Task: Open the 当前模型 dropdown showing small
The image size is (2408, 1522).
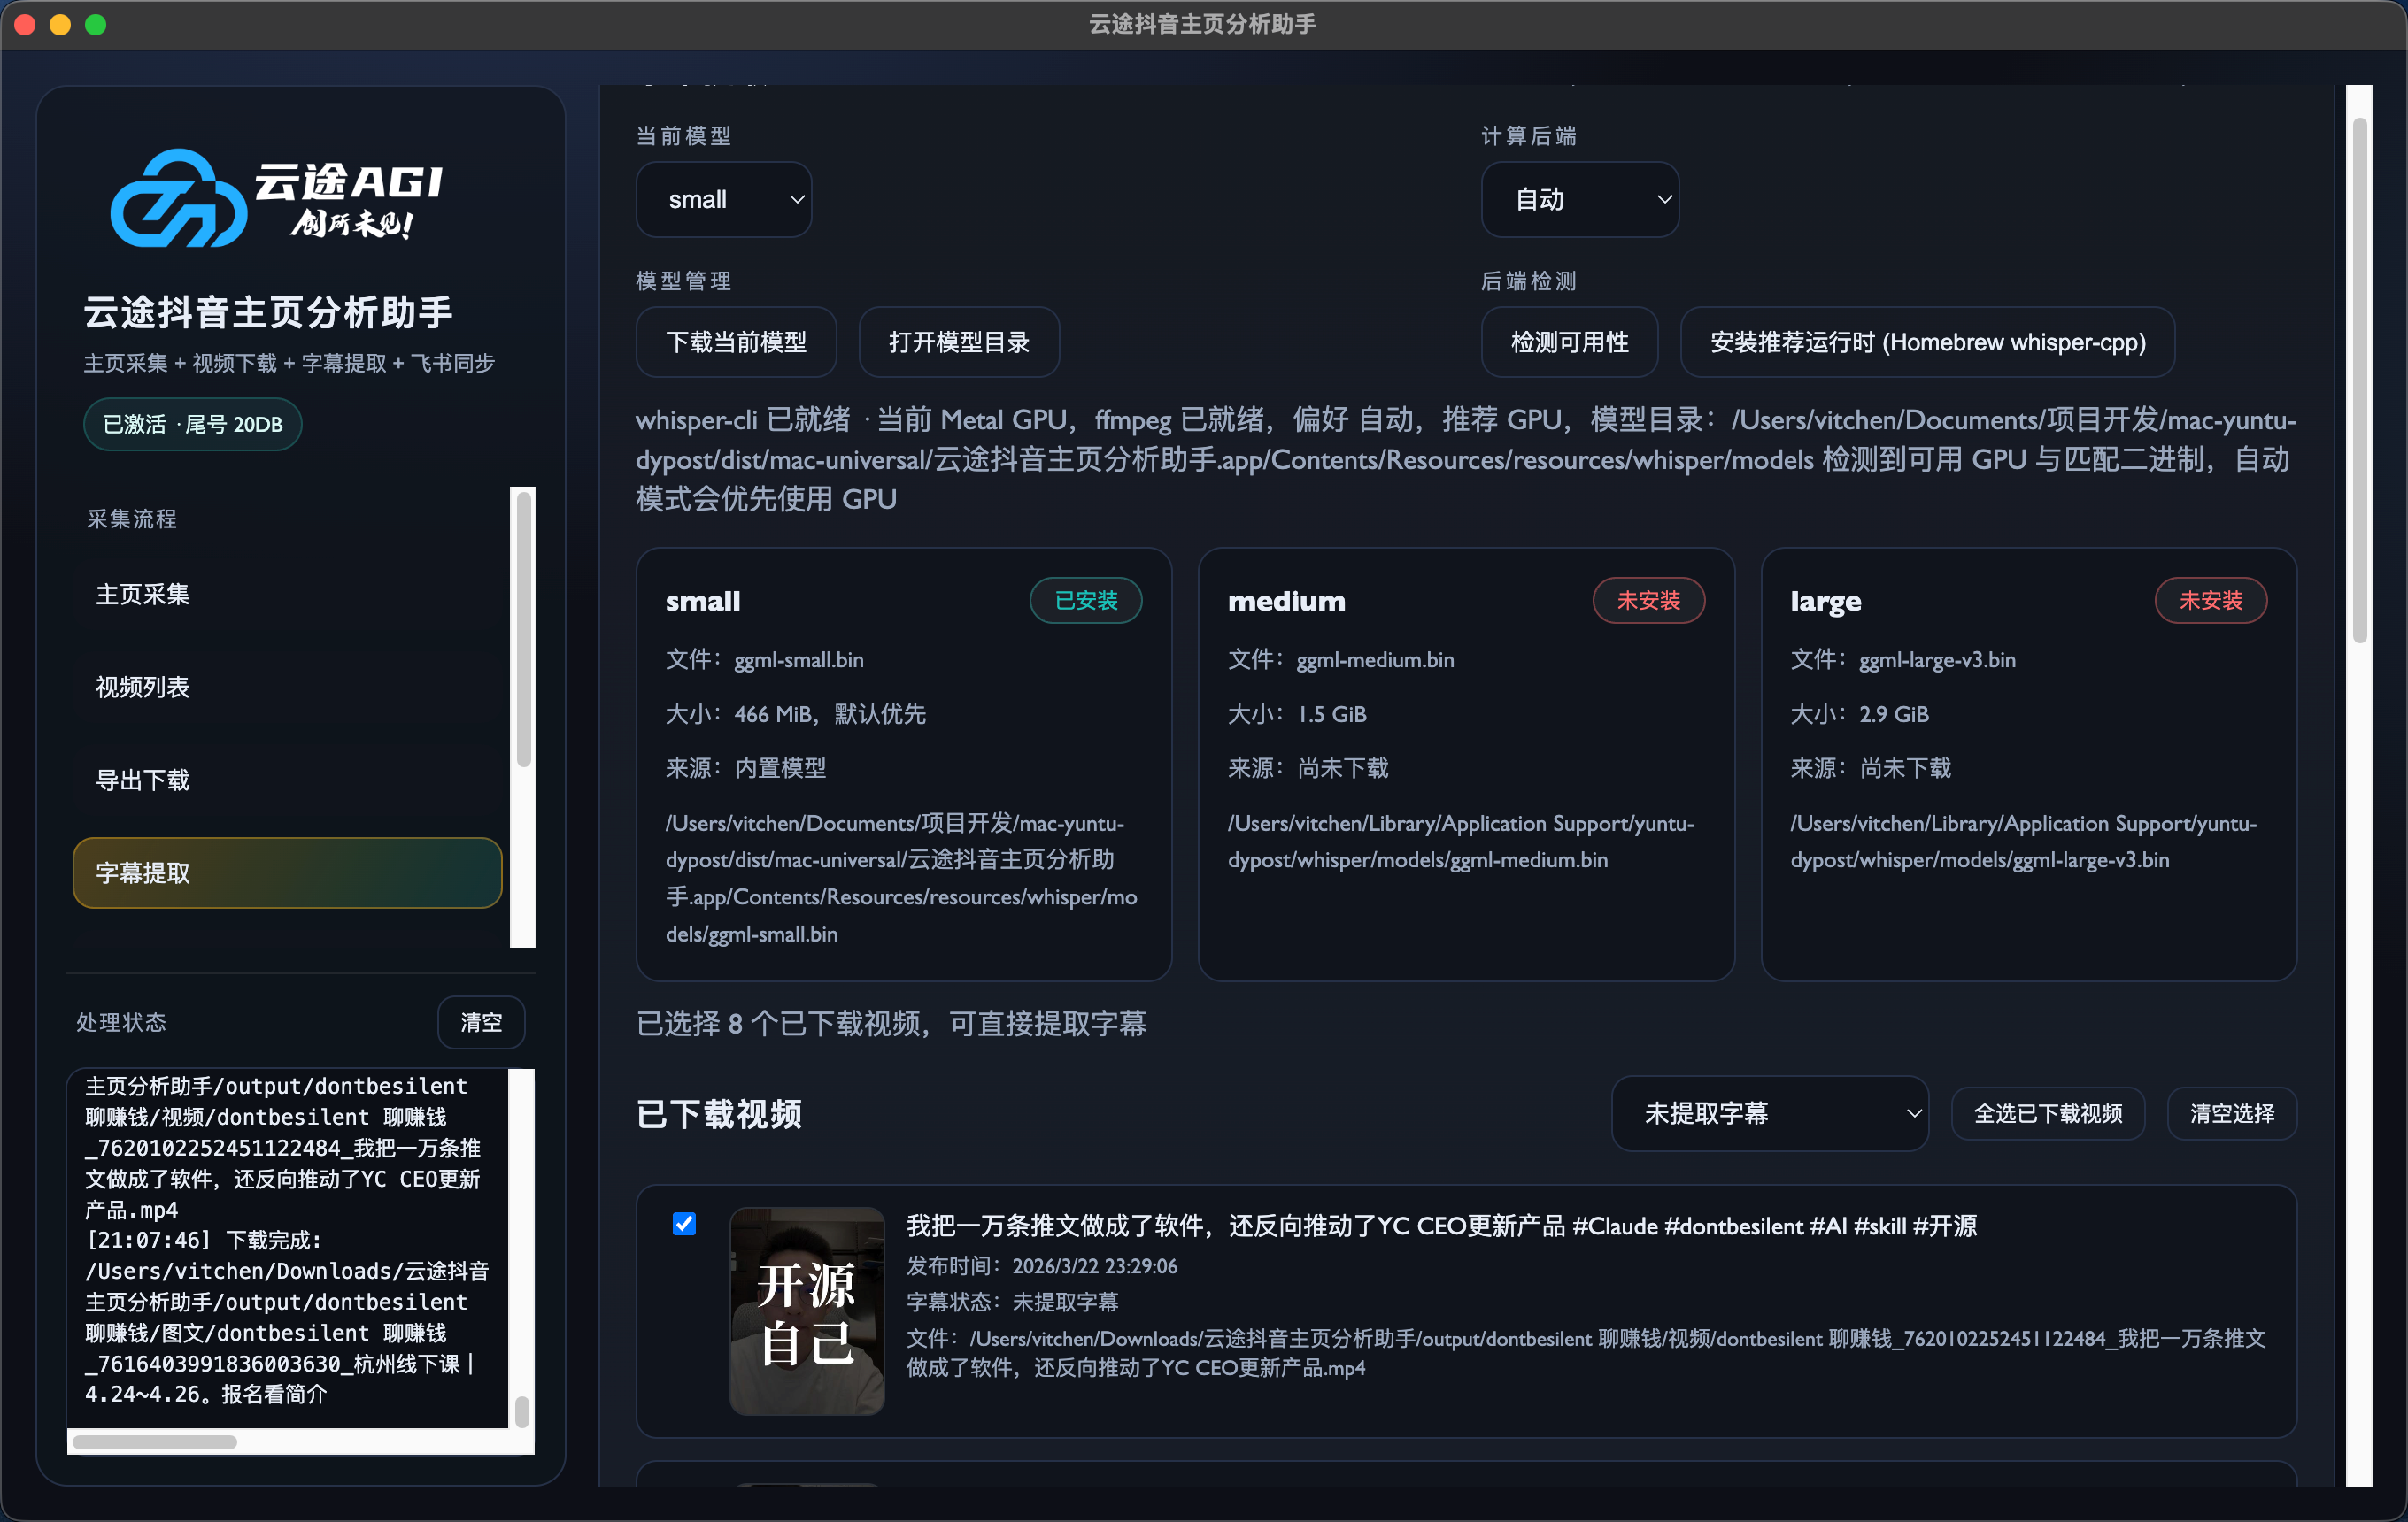Action: click(724, 199)
